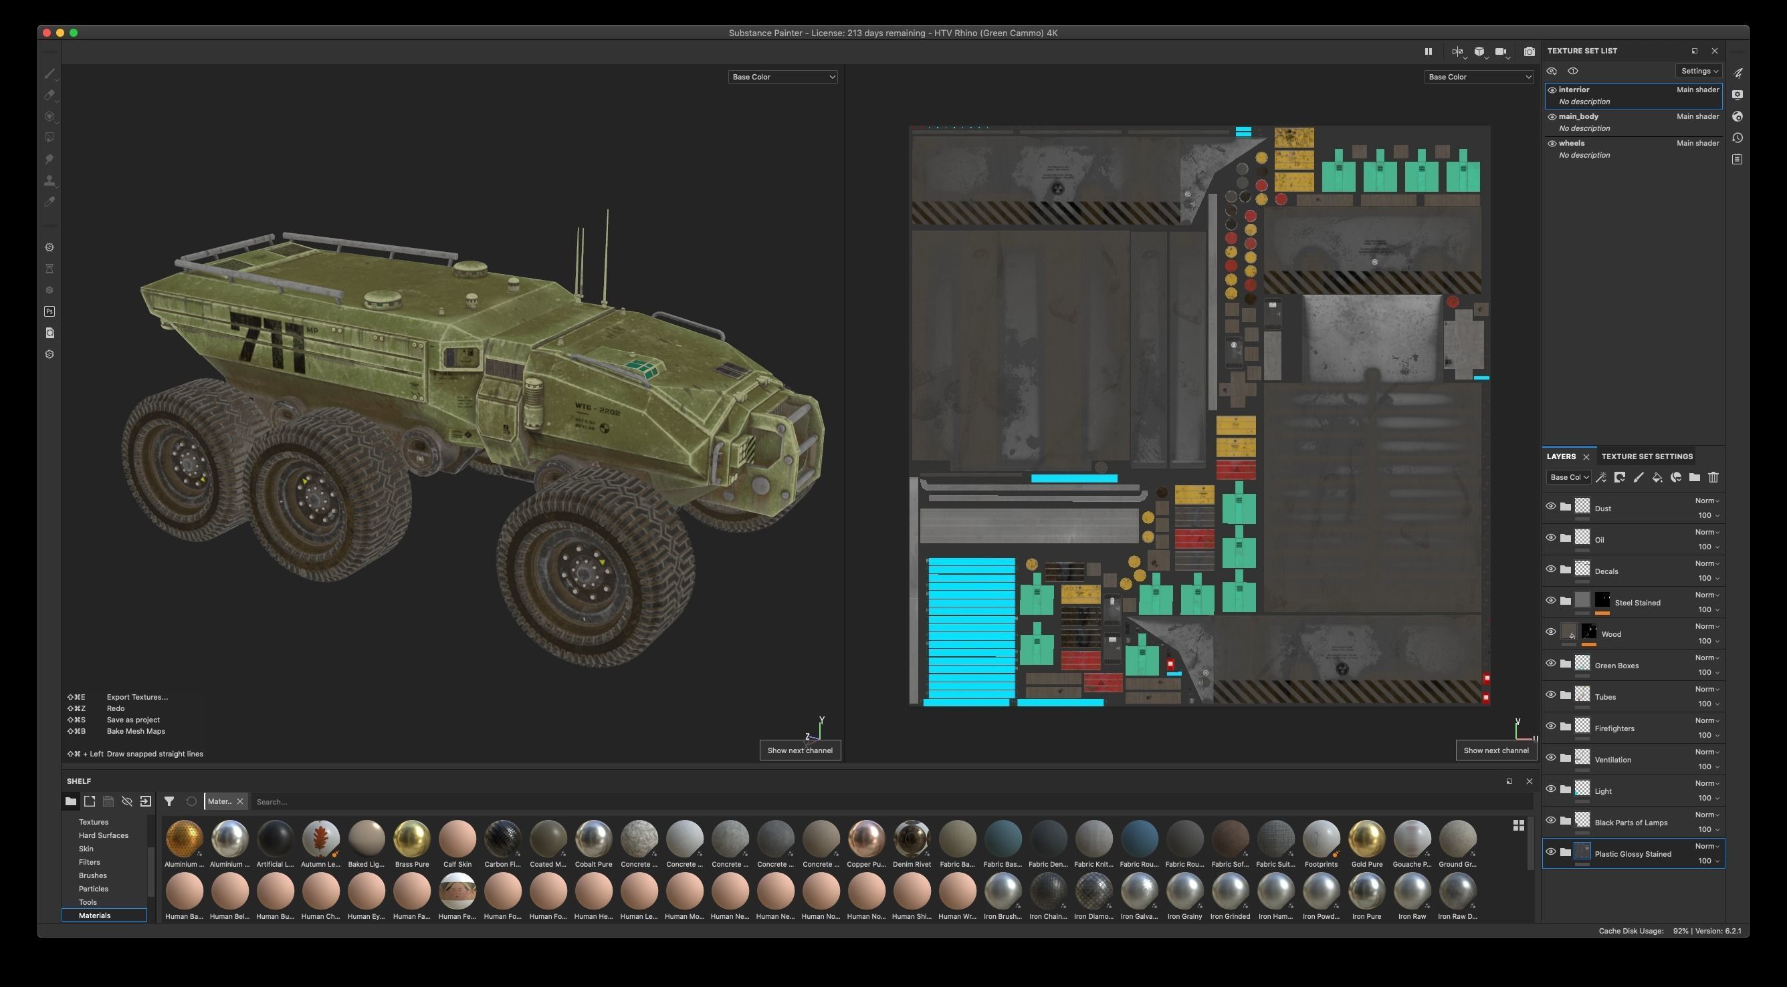The width and height of the screenshot is (1787, 987).
Task: Select the Material picker eyedropper
Action: coord(49,202)
